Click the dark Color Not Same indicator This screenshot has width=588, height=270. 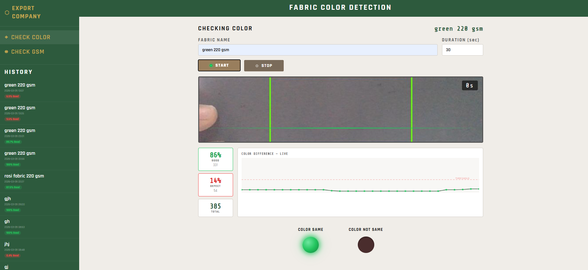point(366,245)
